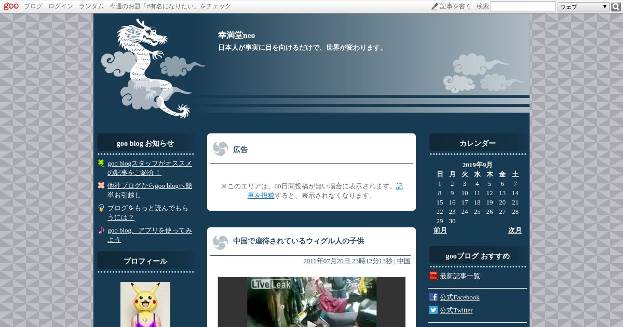Click the blog title 幸満堂neo
The height and width of the screenshot is (327, 623).
236,35
